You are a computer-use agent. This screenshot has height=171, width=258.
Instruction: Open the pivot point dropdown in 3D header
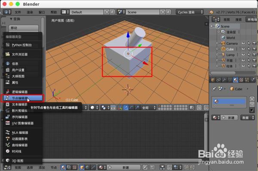tap(105, 107)
